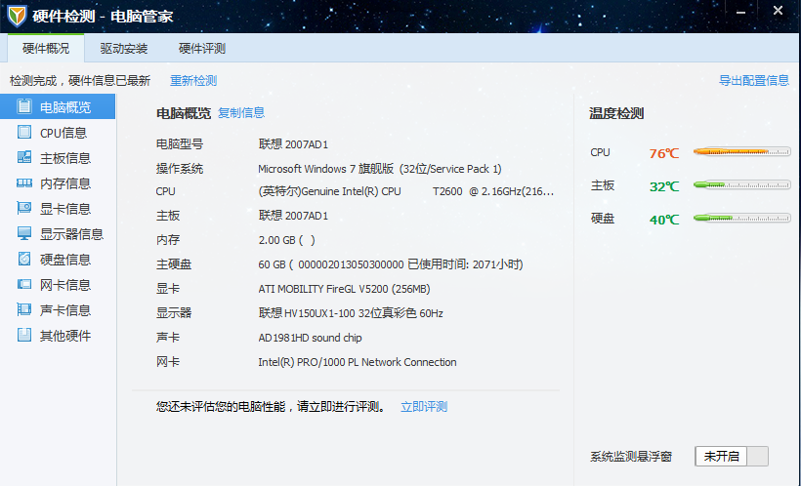801x486 pixels.
Task: Click the CPU 76℃ temperature value
Action: (664, 153)
